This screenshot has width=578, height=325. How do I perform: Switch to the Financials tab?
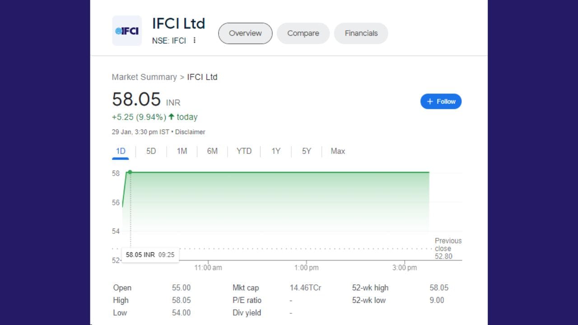coord(361,33)
